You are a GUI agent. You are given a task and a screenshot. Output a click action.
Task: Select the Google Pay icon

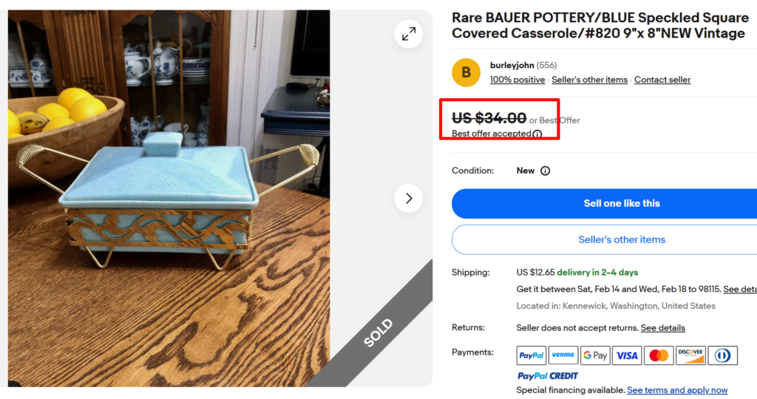595,355
